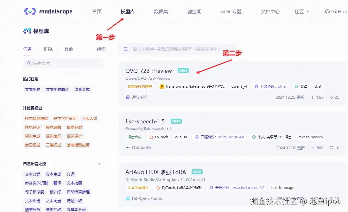Click the dual_ar tag

point(181,137)
